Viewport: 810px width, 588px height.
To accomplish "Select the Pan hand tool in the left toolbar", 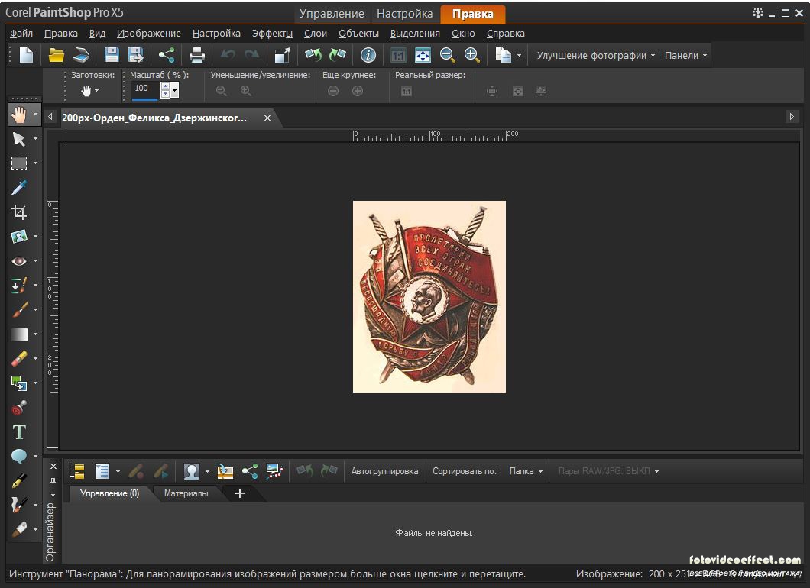I will click(19, 115).
